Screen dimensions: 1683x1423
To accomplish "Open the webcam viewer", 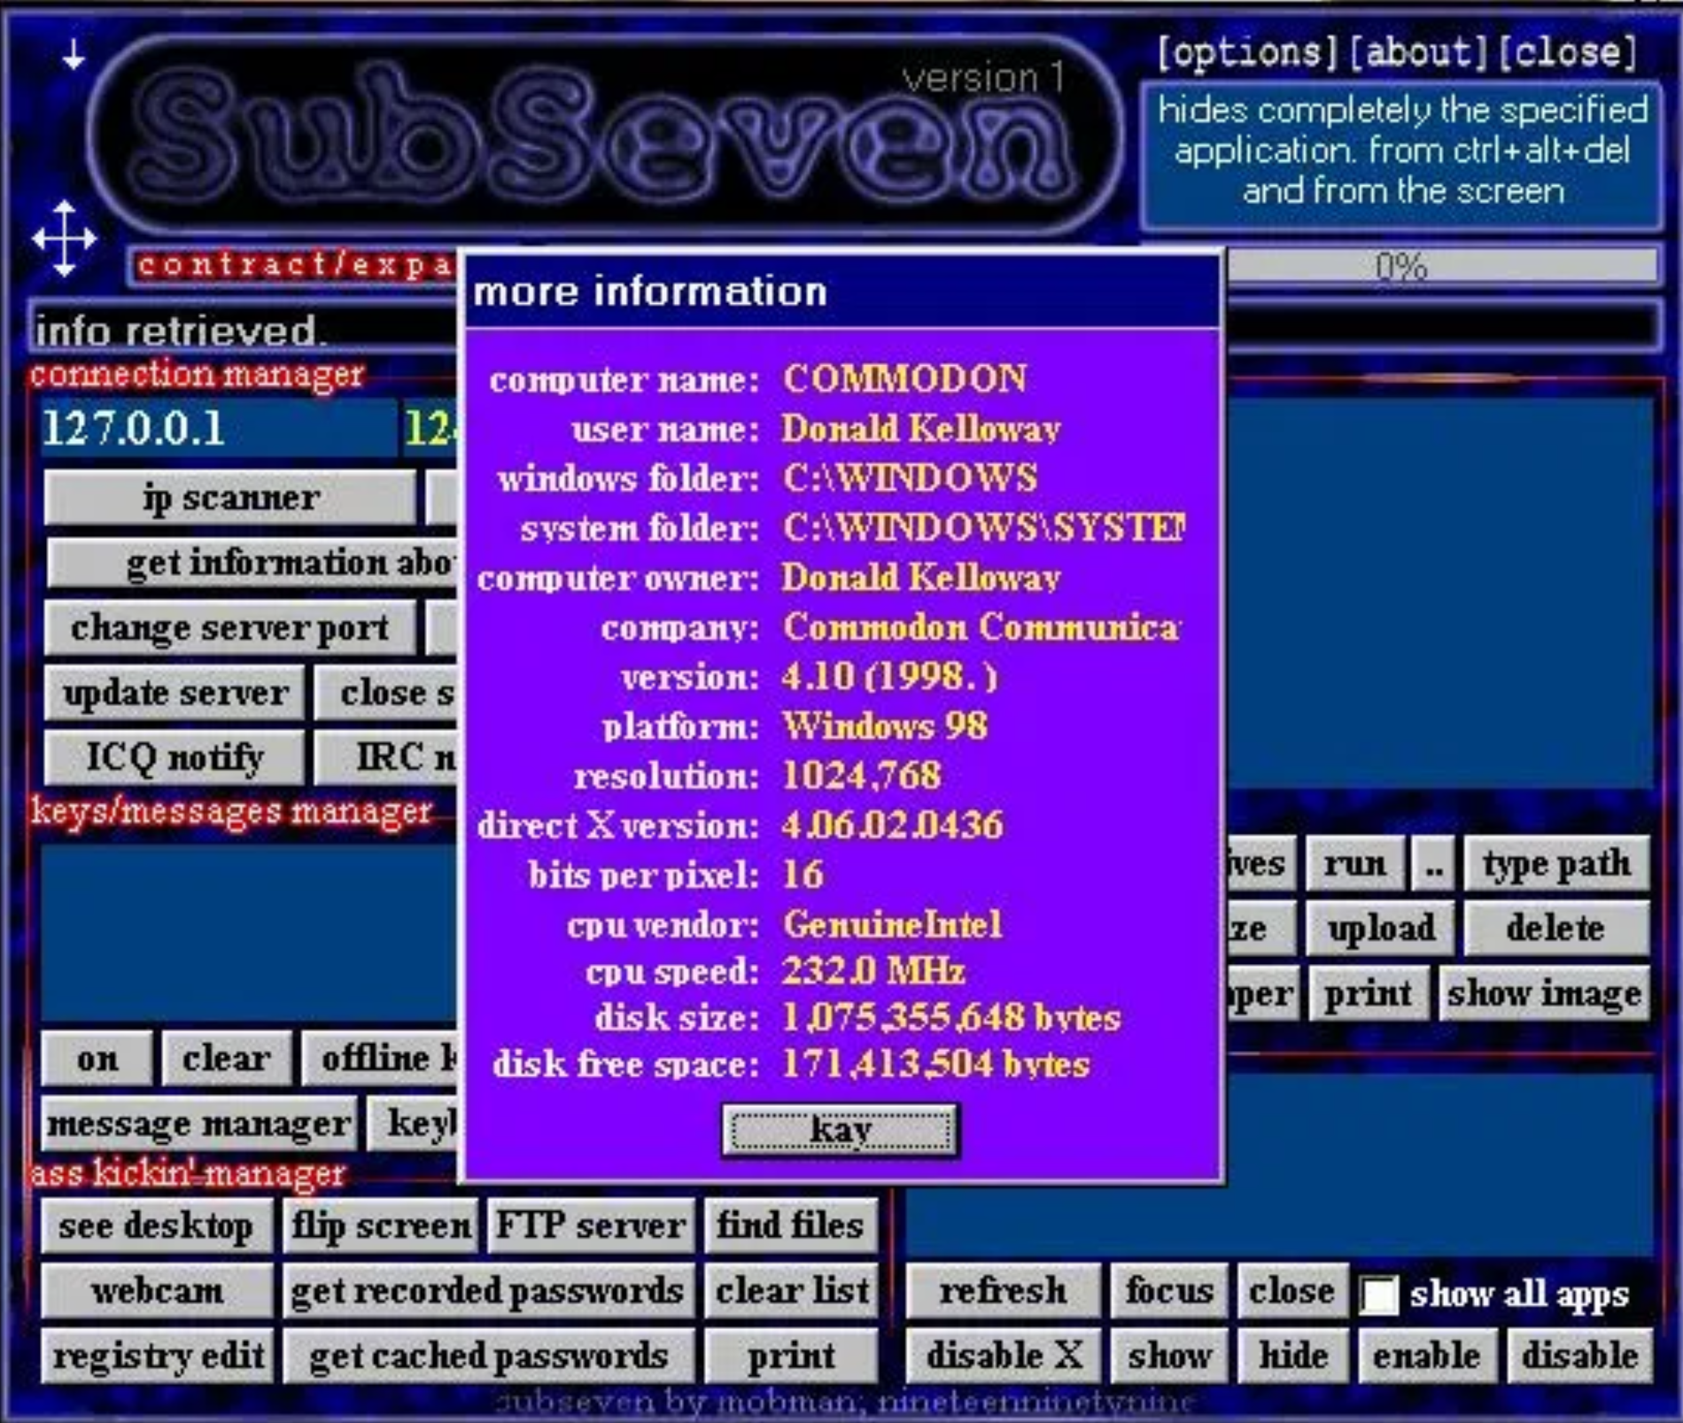I will tap(156, 1291).
